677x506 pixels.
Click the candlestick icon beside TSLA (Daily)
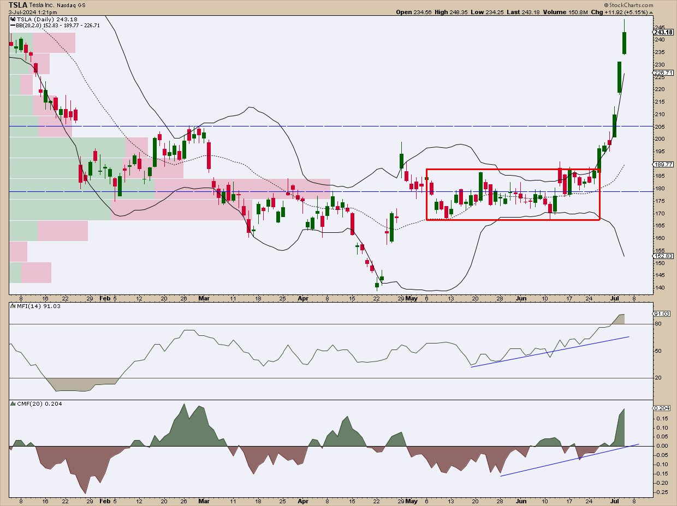click(13, 19)
